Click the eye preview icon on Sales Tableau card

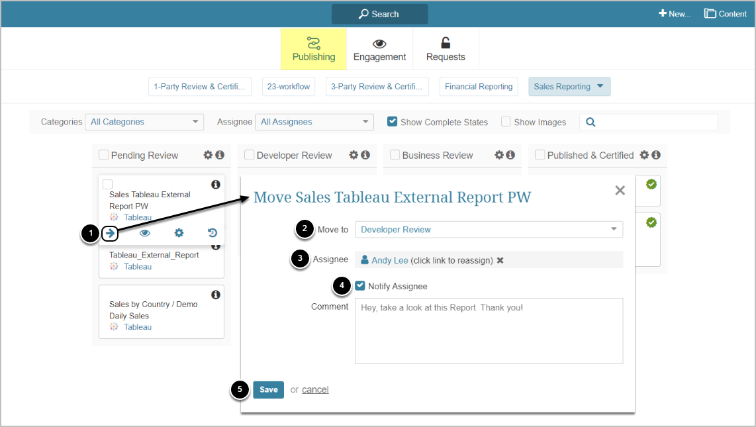click(x=144, y=233)
